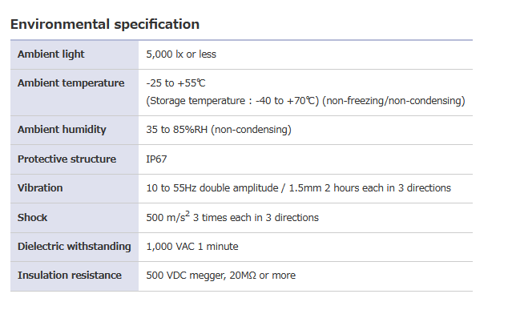Viewport: 512px width, 314px height.
Task: Click the IP67 rating value
Action: coord(156,159)
